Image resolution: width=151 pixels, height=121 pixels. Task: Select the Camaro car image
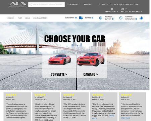click(91, 59)
